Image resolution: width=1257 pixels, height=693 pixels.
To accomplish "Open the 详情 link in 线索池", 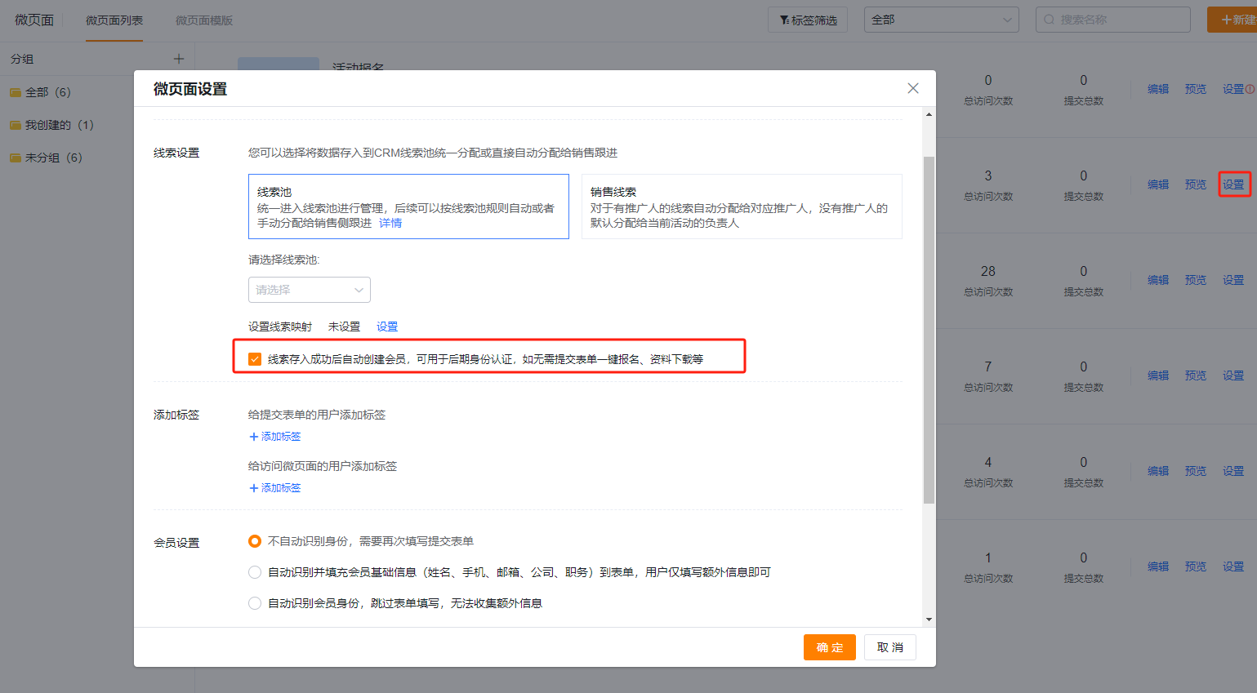I will point(390,223).
